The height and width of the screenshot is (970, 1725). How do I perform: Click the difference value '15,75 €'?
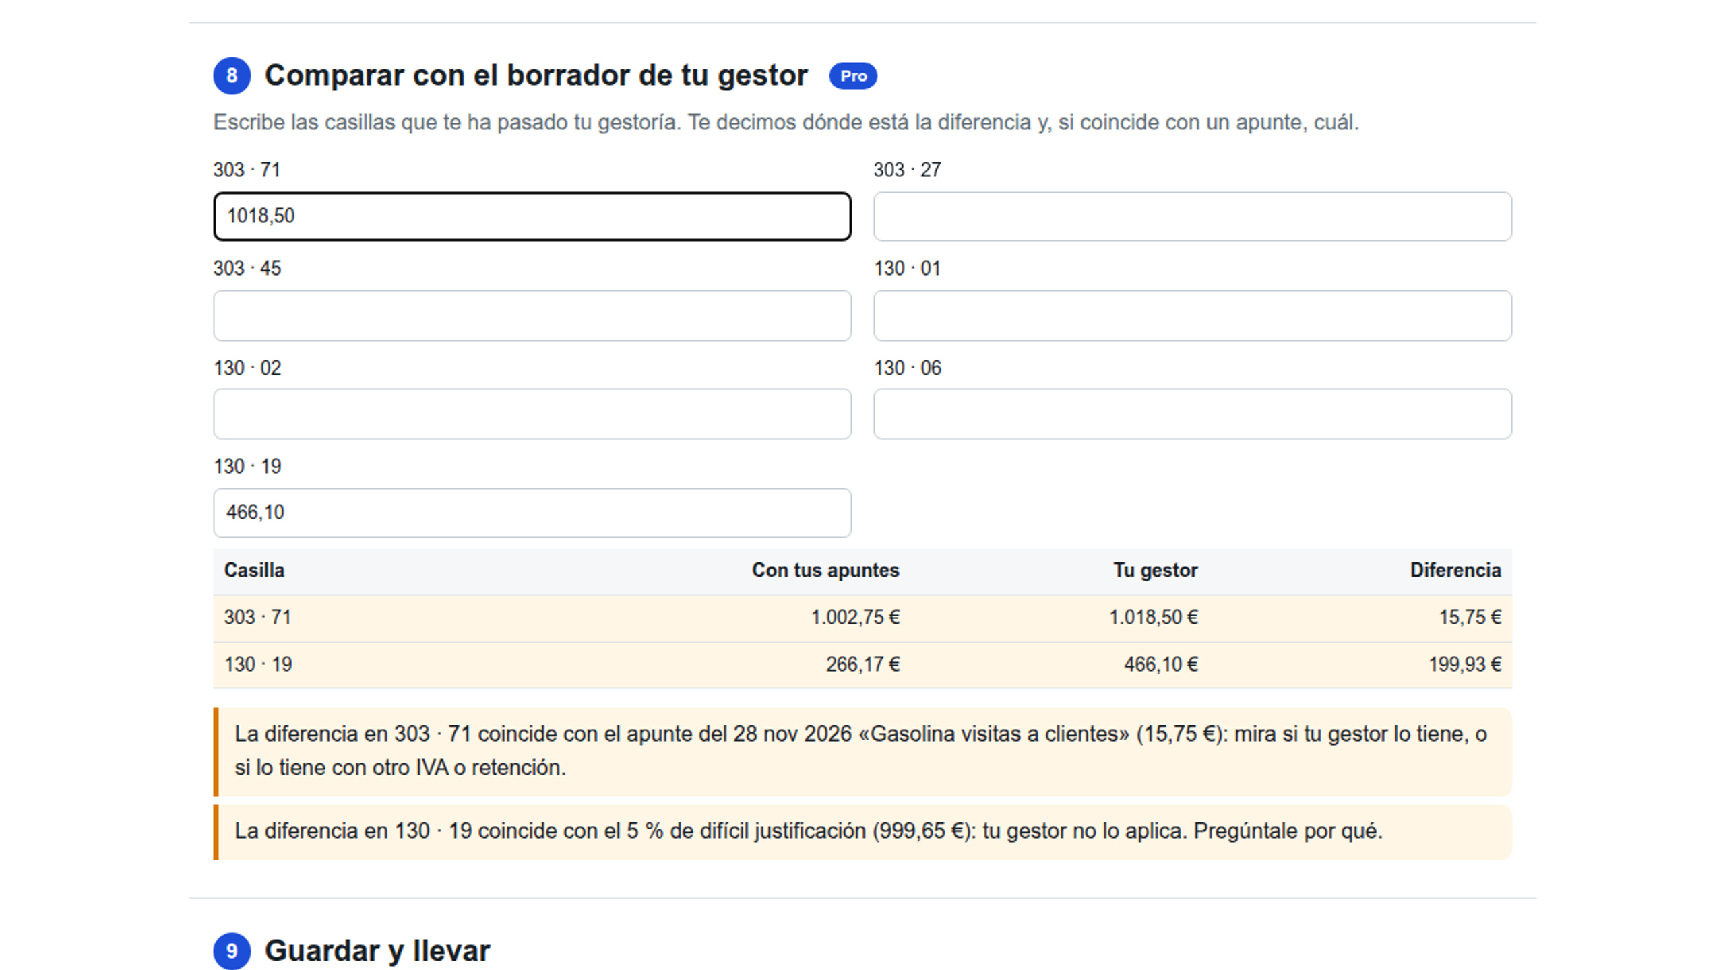pyautogui.click(x=1470, y=617)
